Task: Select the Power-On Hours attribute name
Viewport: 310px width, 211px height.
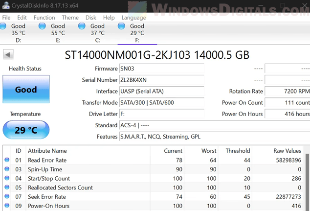Action: pos(48,206)
